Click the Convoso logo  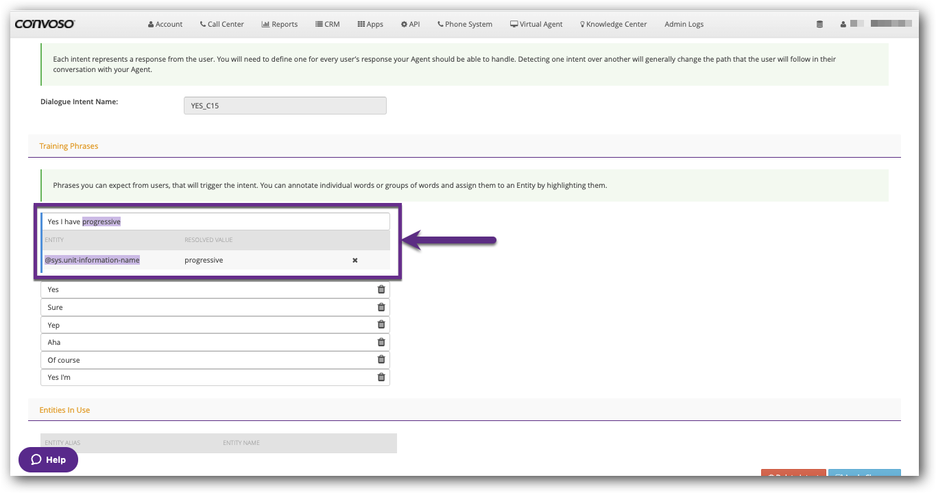(x=45, y=24)
